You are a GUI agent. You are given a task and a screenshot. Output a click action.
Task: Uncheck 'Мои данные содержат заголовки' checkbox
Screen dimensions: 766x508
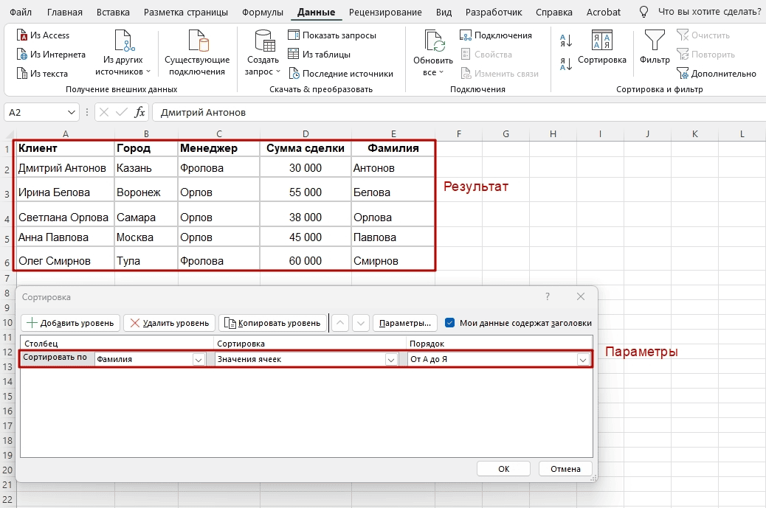(450, 323)
